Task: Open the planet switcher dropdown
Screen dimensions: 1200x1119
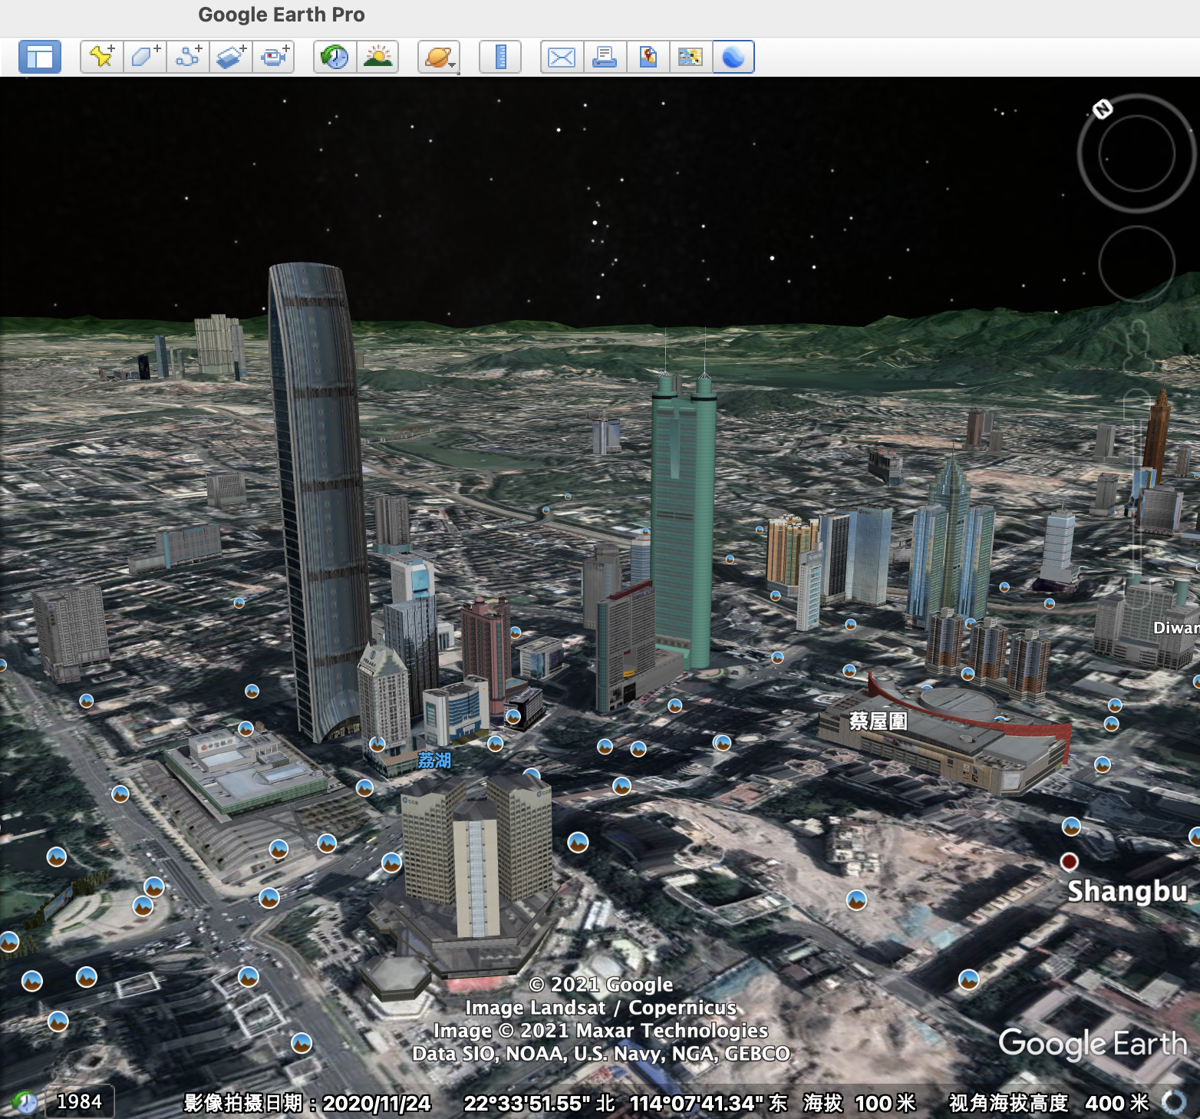Action: point(439,57)
